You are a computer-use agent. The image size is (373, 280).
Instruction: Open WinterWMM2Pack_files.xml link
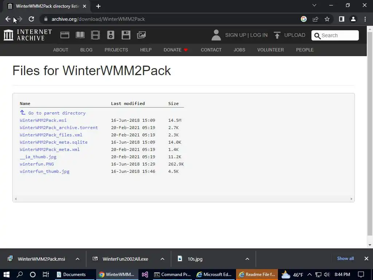[51, 135]
